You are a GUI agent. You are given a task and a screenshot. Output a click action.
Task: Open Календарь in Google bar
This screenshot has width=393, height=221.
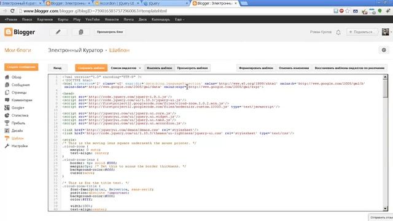pos(161,19)
